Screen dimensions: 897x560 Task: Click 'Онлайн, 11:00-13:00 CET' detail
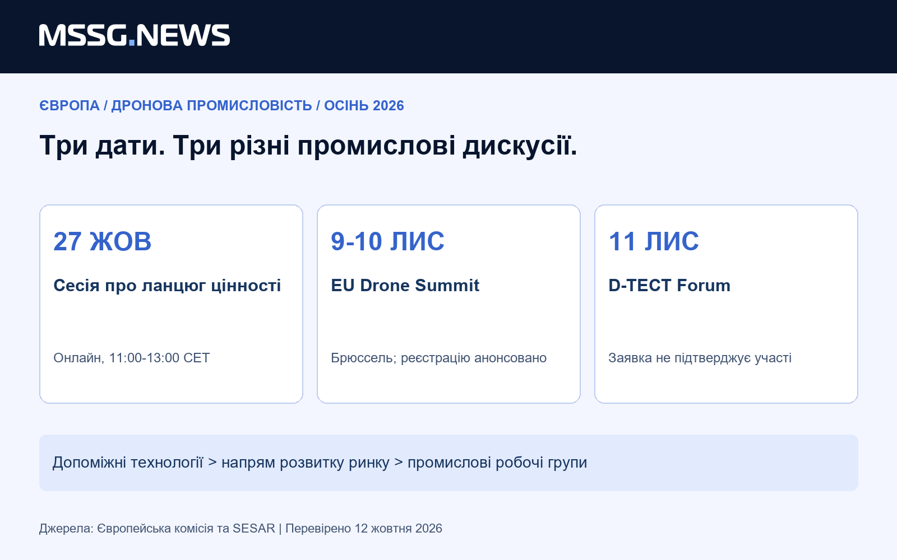coord(132,358)
